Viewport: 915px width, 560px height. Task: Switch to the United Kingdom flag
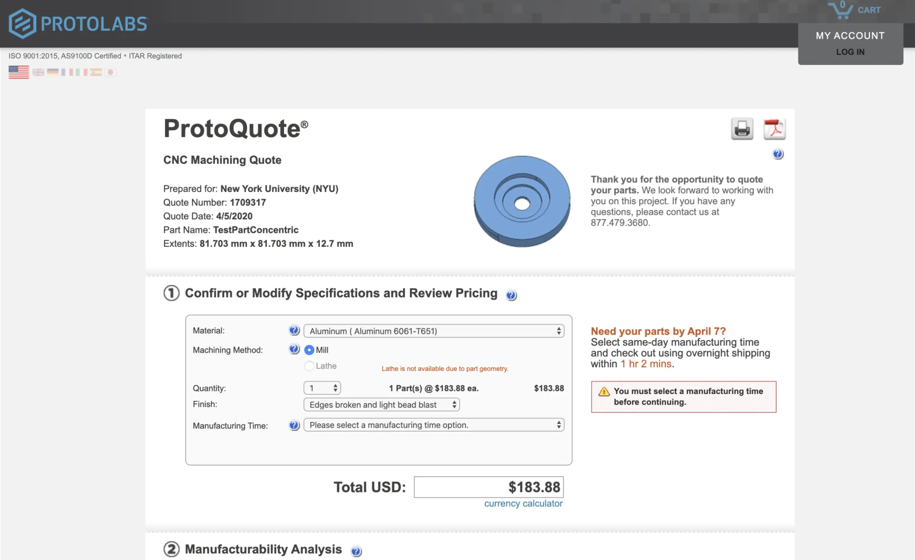point(38,72)
